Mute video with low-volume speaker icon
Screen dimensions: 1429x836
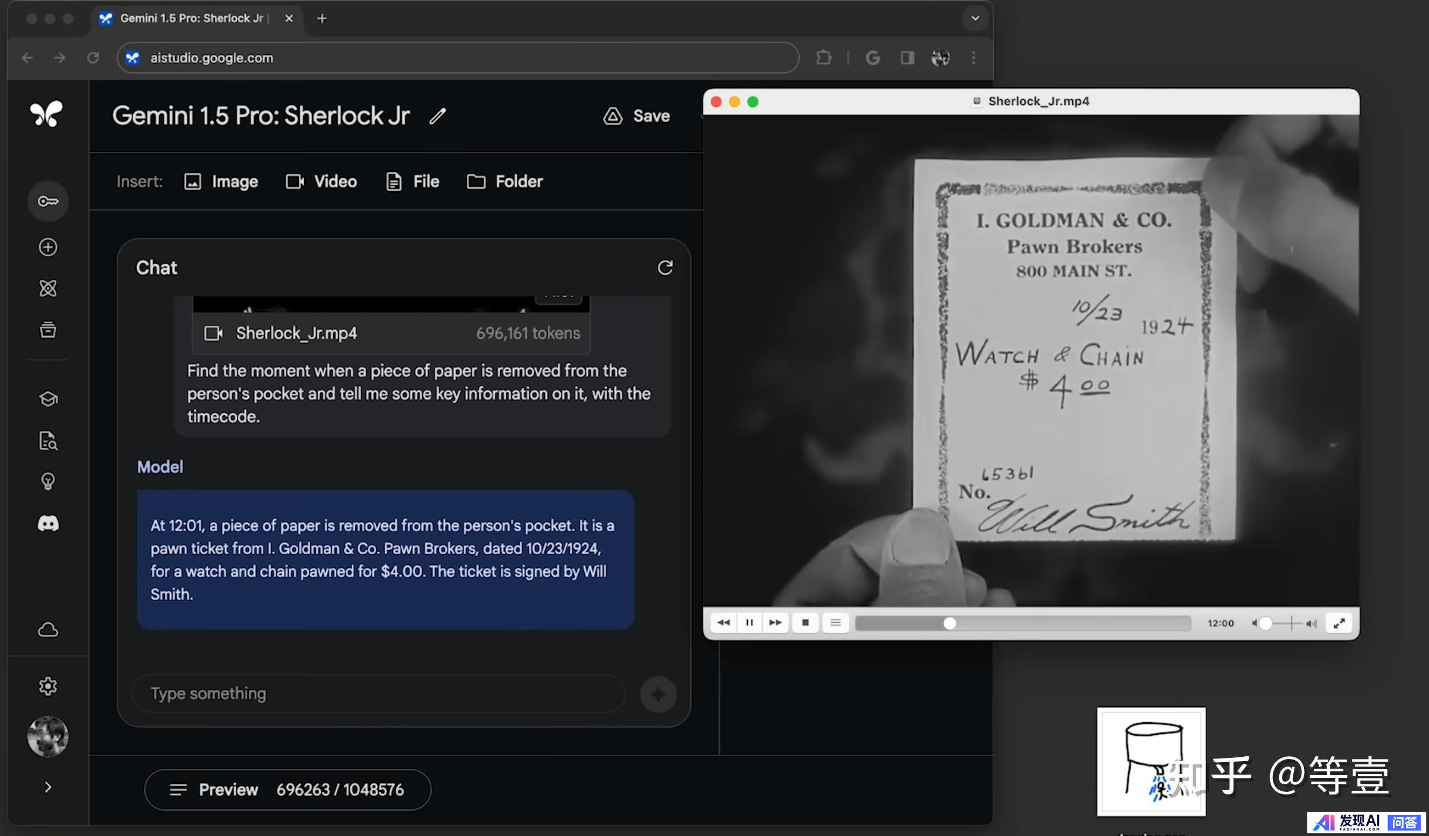click(1255, 623)
